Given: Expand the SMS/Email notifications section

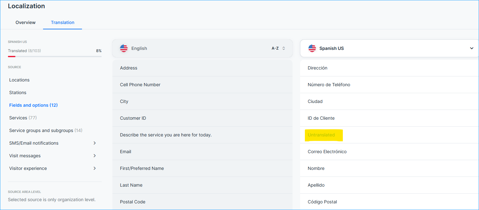Looking at the screenshot, I should (x=94, y=143).
